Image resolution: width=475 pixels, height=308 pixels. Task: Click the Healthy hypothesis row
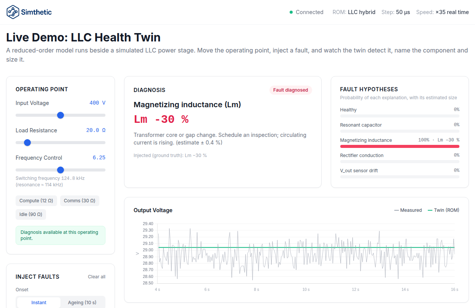coord(400,112)
